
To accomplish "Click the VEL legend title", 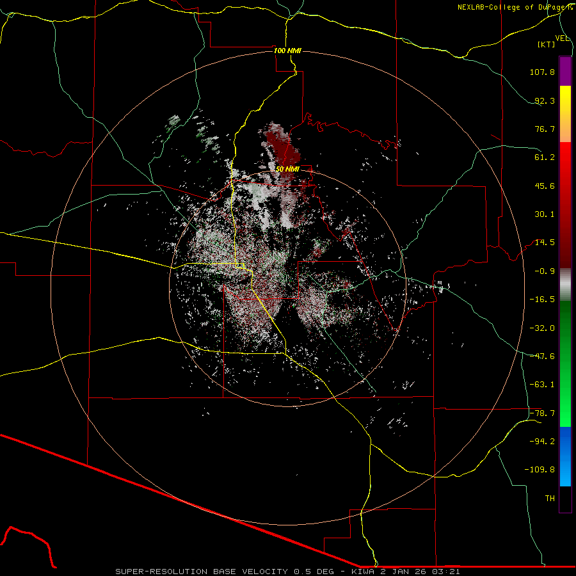I will [x=563, y=38].
